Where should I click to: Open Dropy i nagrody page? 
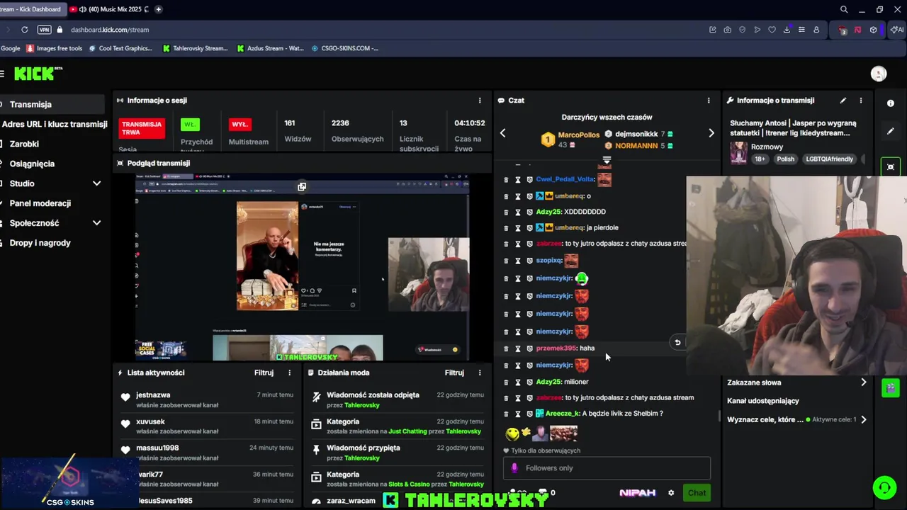click(40, 243)
